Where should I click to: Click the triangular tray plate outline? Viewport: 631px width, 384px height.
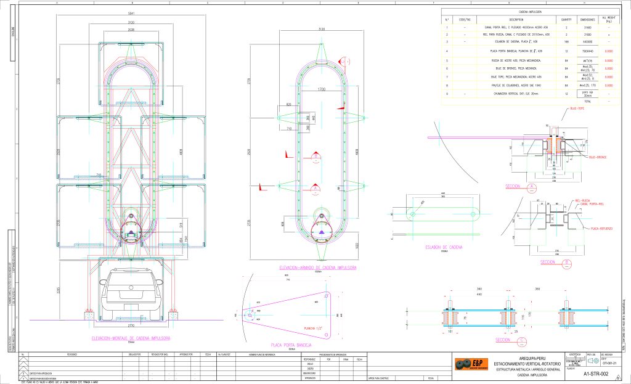pyautogui.click(x=290, y=312)
